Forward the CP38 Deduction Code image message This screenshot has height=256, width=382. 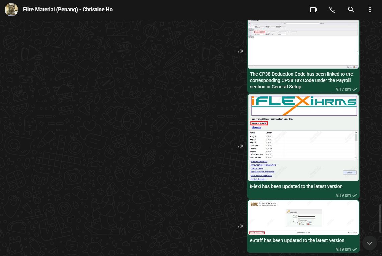tap(241, 51)
